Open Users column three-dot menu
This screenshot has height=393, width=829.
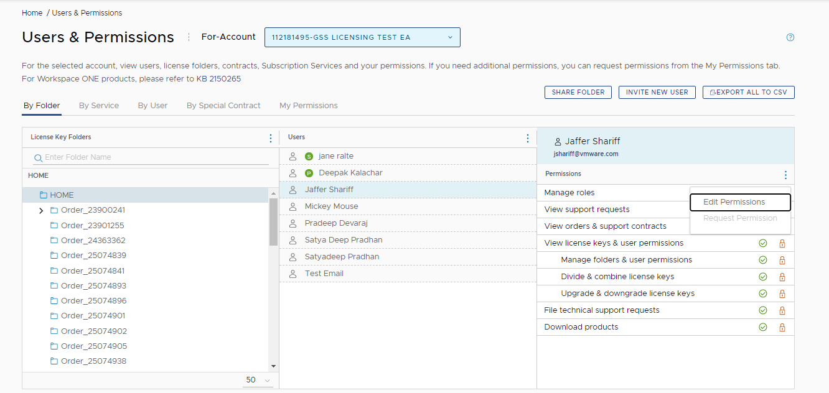[x=528, y=138]
